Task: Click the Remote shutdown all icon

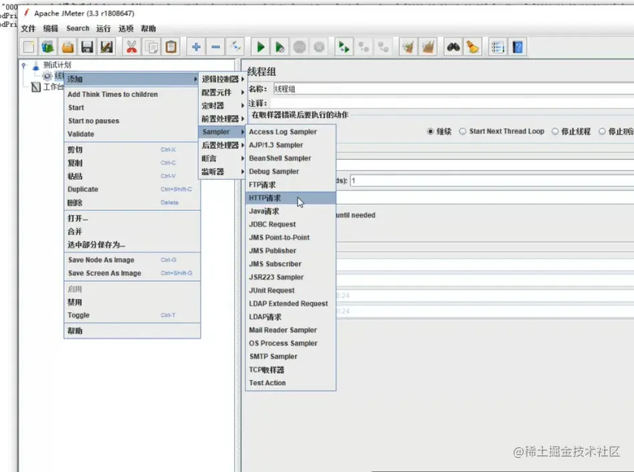Action: (383, 47)
